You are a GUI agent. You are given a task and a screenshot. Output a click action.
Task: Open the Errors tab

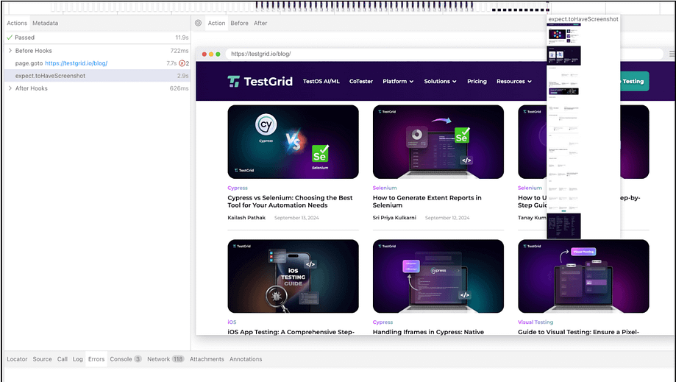click(x=96, y=358)
